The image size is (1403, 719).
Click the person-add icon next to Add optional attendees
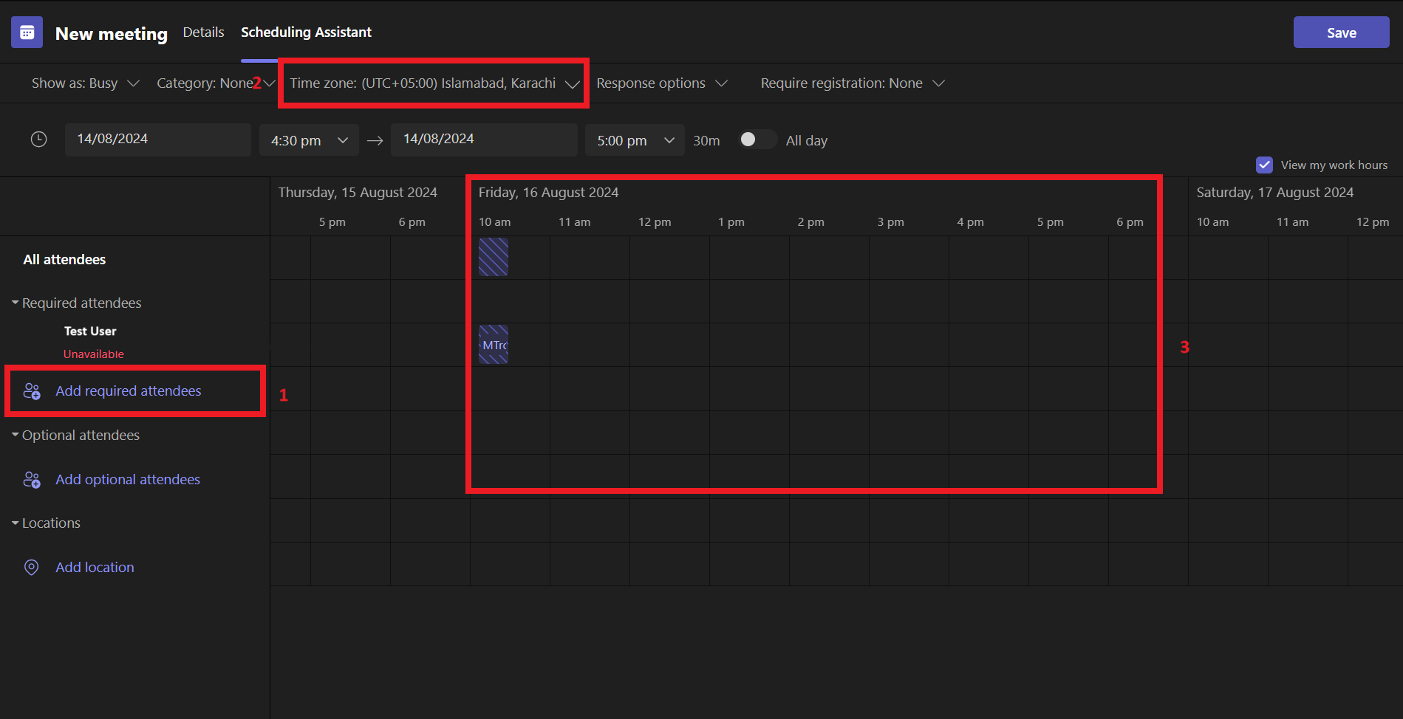tap(31, 479)
